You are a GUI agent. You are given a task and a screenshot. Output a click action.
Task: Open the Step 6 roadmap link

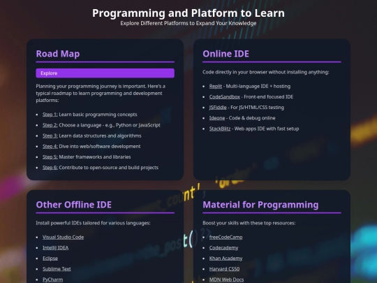click(x=50, y=168)
